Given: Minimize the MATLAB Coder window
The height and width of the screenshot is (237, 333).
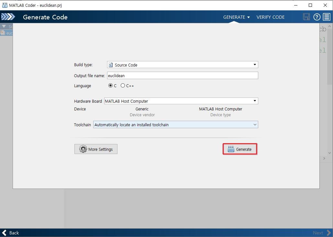Looking at the screenshot, I should click(296, 5).
